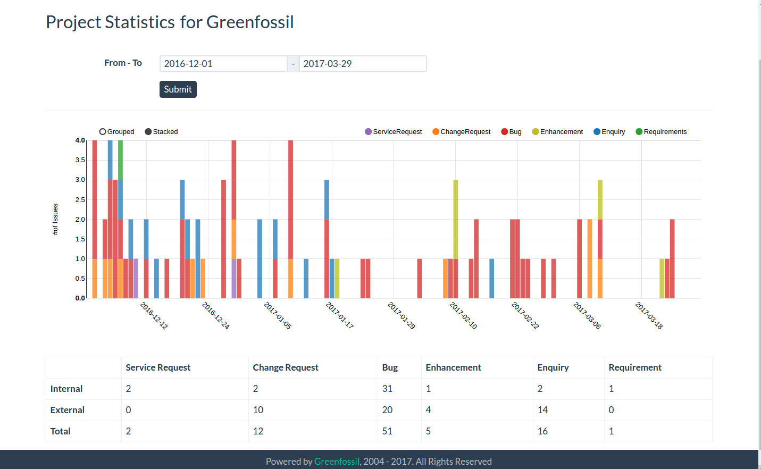
Task: Click the From - To label
Action: pyautogui.click(x=123, y=63)
